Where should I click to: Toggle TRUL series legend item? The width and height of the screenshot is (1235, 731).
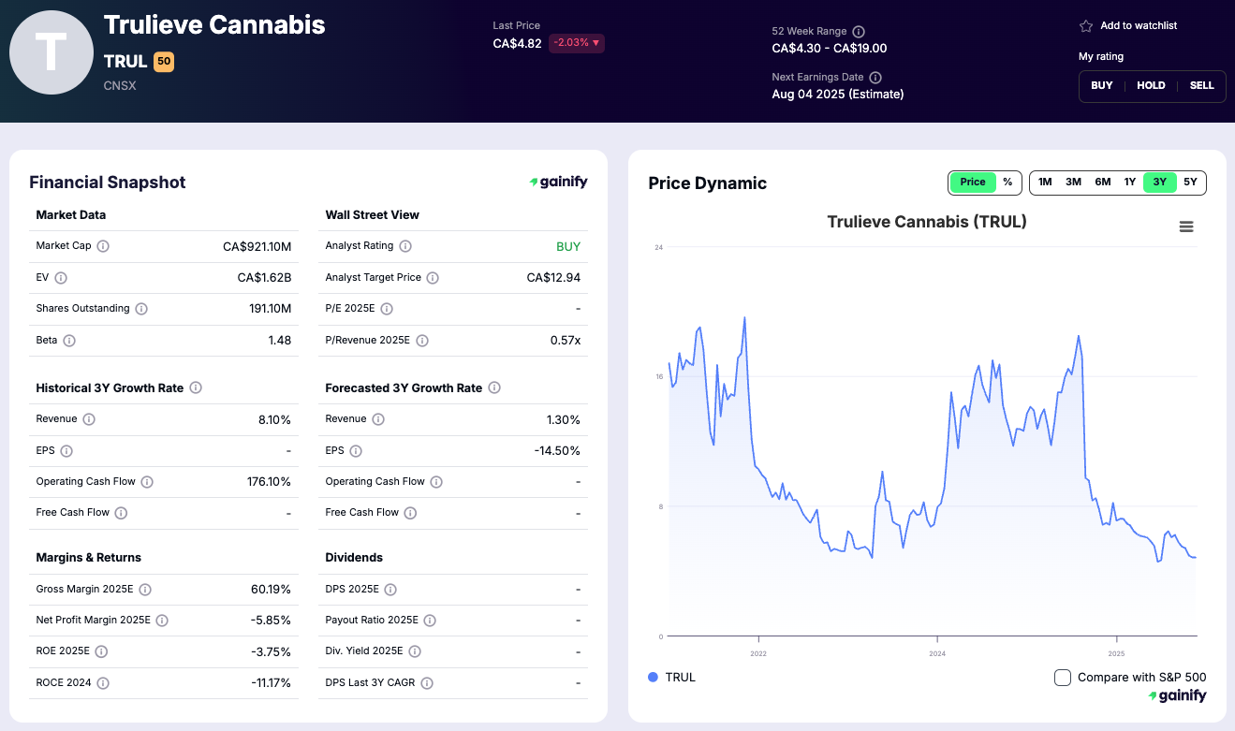click(672, 678)
